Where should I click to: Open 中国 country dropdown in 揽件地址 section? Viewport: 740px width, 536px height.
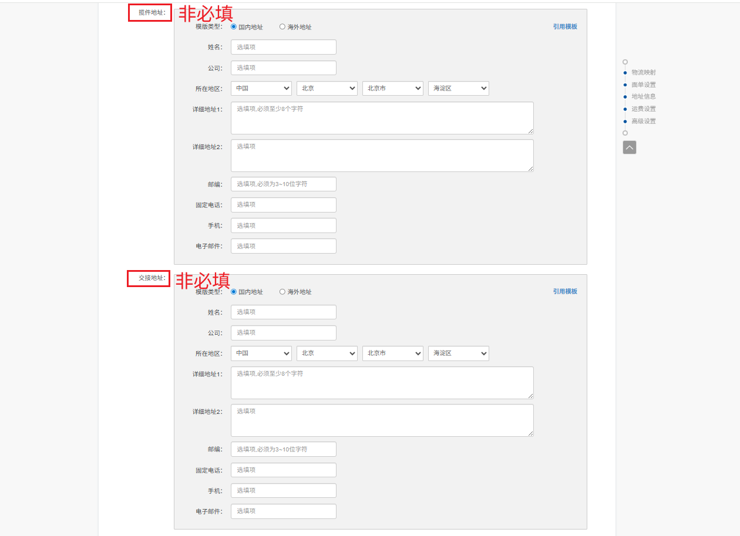click(261, 88)
